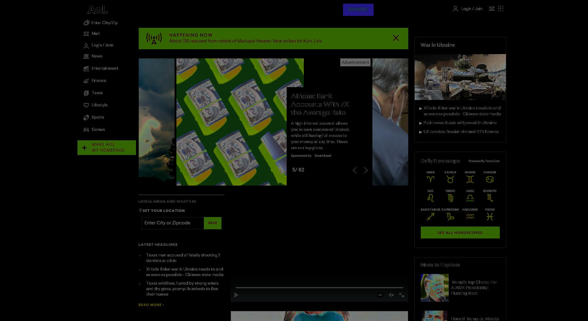Open Texas man accused of shooting headline

point(183,258)
